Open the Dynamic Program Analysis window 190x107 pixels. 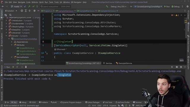coord(71,102)
